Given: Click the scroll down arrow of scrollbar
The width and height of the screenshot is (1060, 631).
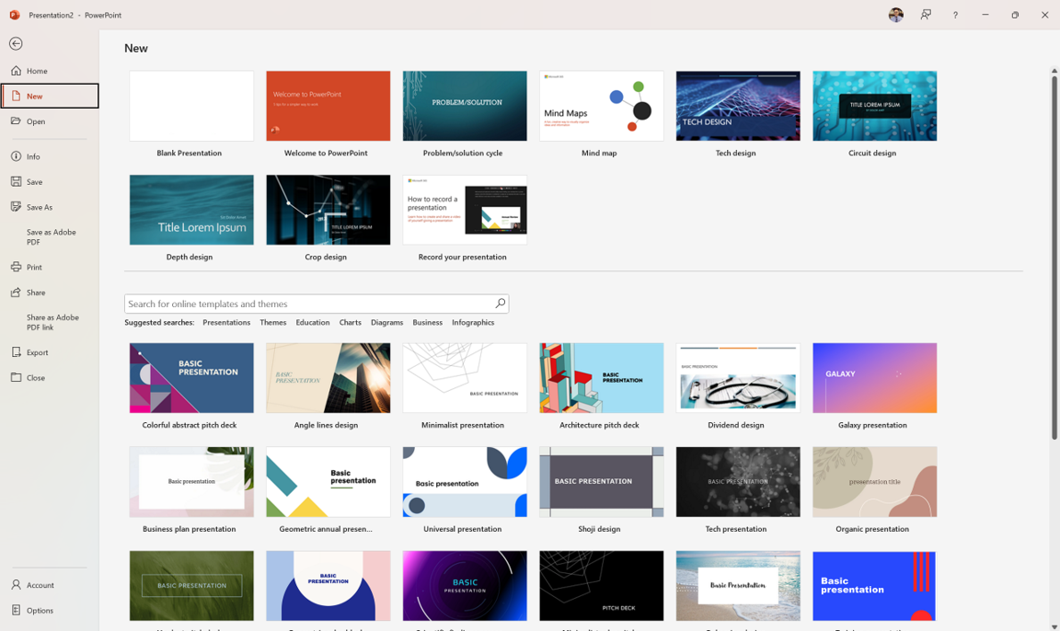Looking at the screenshot, I should coord(1054,626).
